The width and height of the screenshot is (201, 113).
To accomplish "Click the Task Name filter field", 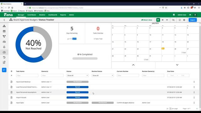I will (27, 75).
